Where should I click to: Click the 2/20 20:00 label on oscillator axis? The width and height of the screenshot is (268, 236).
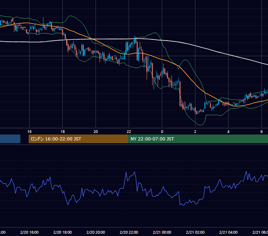[96, 232]
